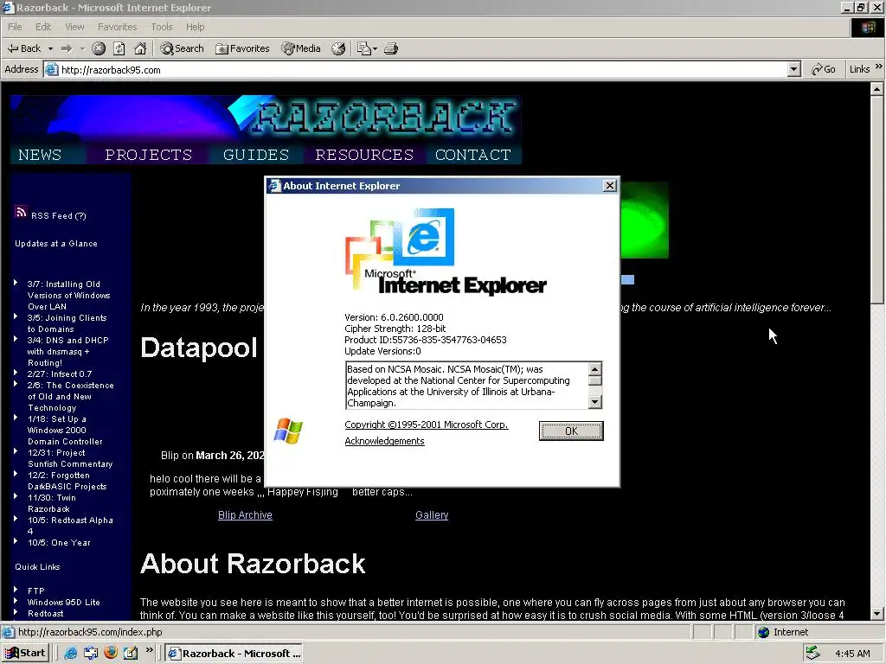Expand the address bar dropdown arrow
Viewport: 886px width, 664px height.
[794, 69]
